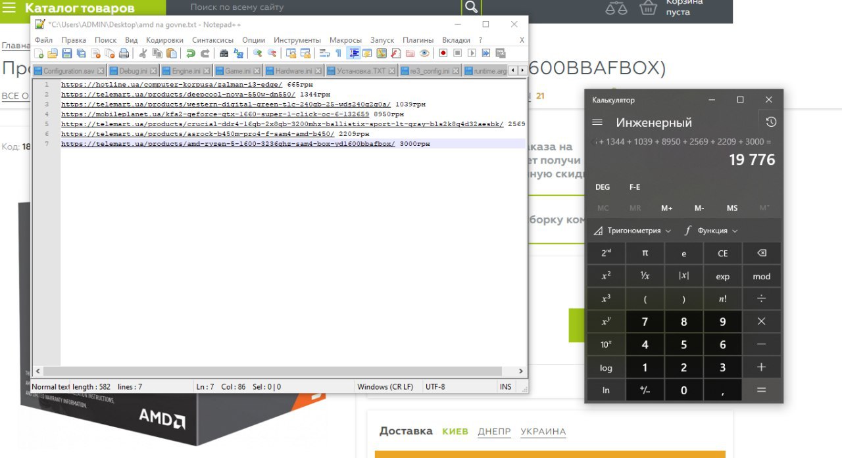Open the Replace dialog toolbar icon
The image size is (842, 458).
click(x=239, y=53)
